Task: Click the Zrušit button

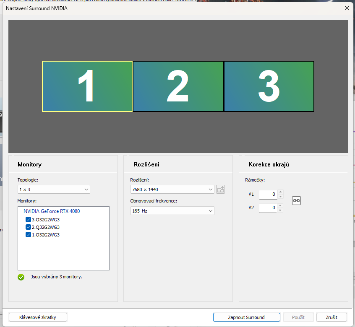Action: pos(332,317)
